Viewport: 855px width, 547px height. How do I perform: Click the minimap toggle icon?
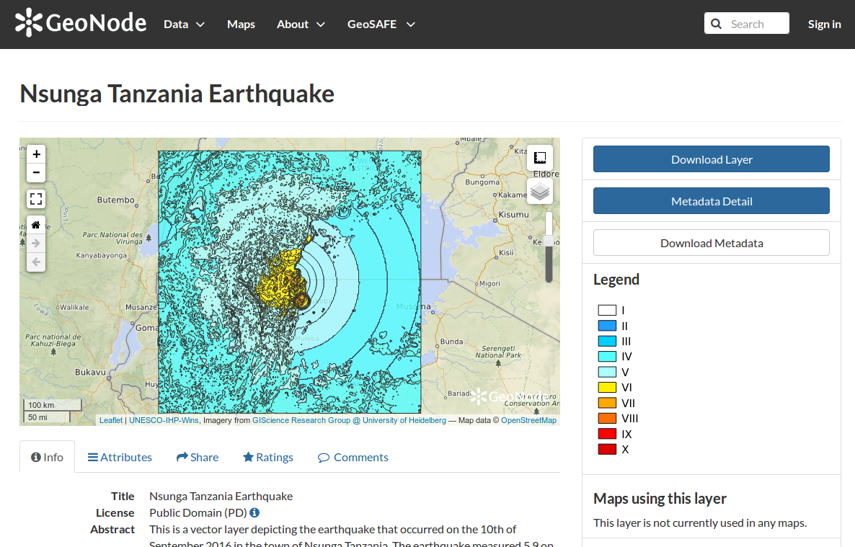tap(540, 158)
